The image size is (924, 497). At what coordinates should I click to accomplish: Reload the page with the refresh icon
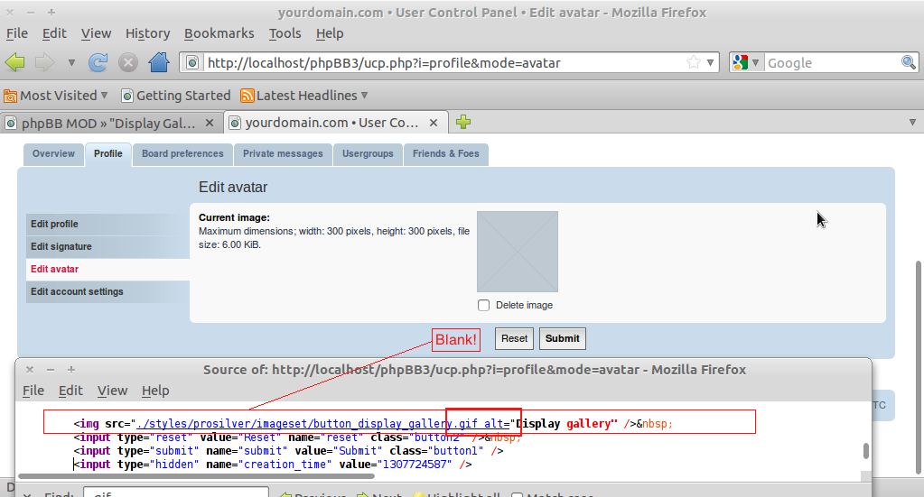pos(98,63)
